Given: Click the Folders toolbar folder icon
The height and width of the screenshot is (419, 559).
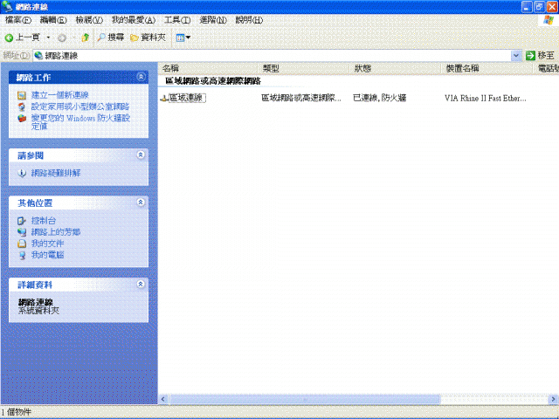Looking at the screenshot, I should pyautogui.click(x=134, y=38).
